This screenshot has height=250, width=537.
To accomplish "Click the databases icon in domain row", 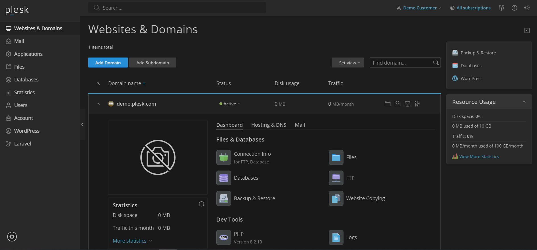I will (x=408, y=104).
